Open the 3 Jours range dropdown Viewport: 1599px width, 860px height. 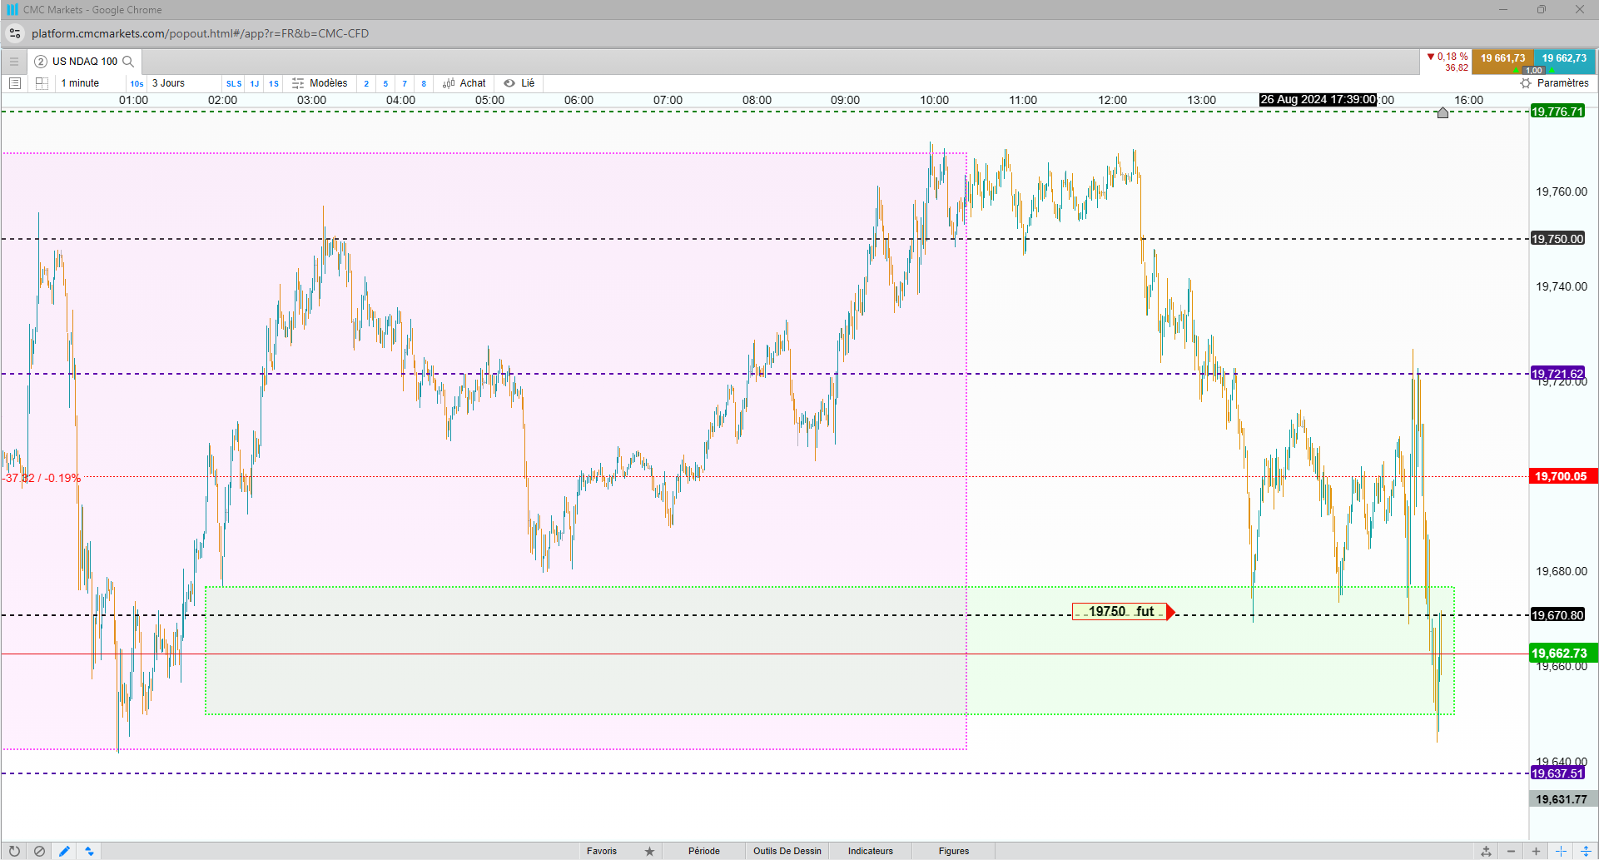[x=184, y=83]
